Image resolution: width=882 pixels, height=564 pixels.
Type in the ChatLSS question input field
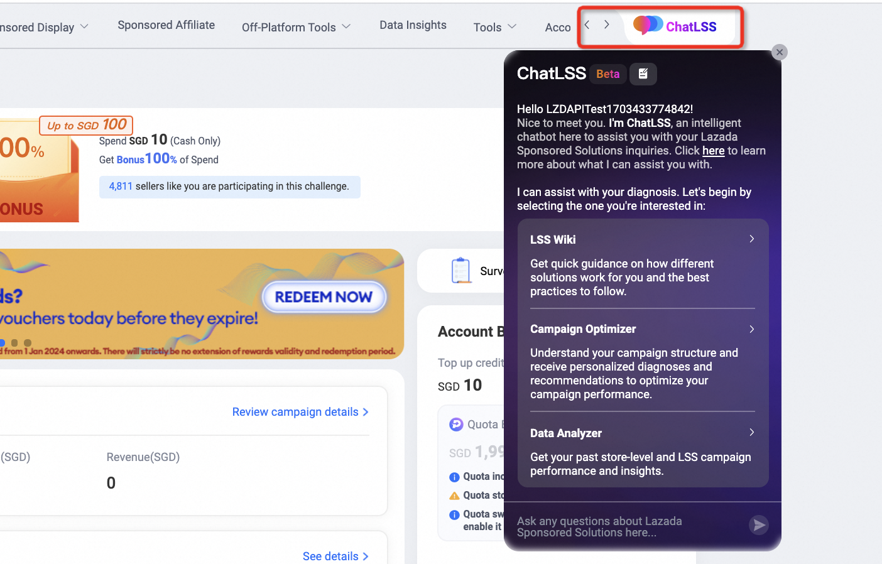pos(628,526)
